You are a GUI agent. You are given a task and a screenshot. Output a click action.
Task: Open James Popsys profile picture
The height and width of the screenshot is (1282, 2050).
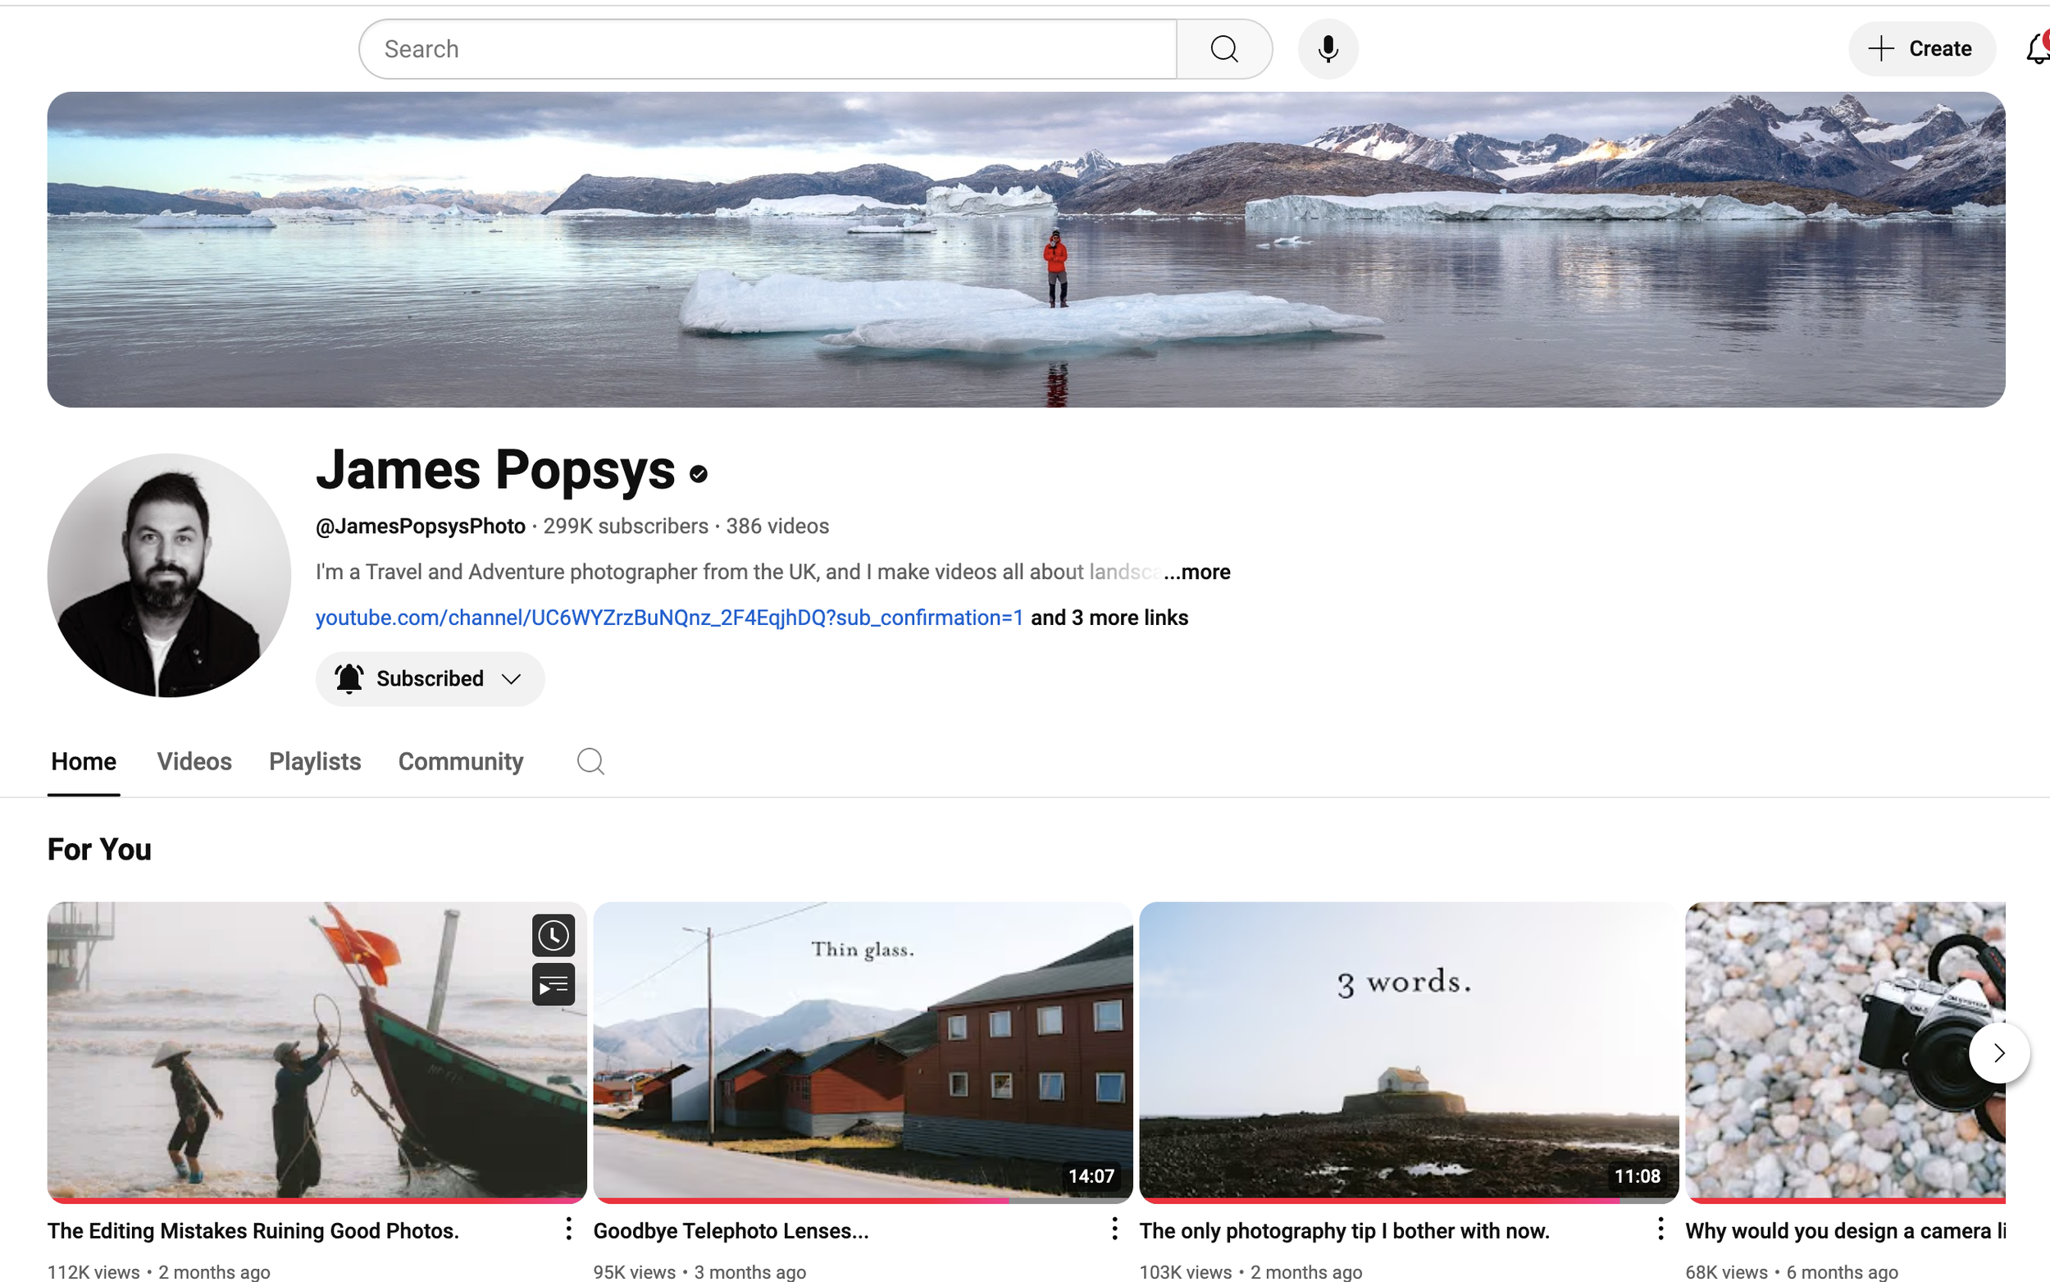[x=170, y=575]
